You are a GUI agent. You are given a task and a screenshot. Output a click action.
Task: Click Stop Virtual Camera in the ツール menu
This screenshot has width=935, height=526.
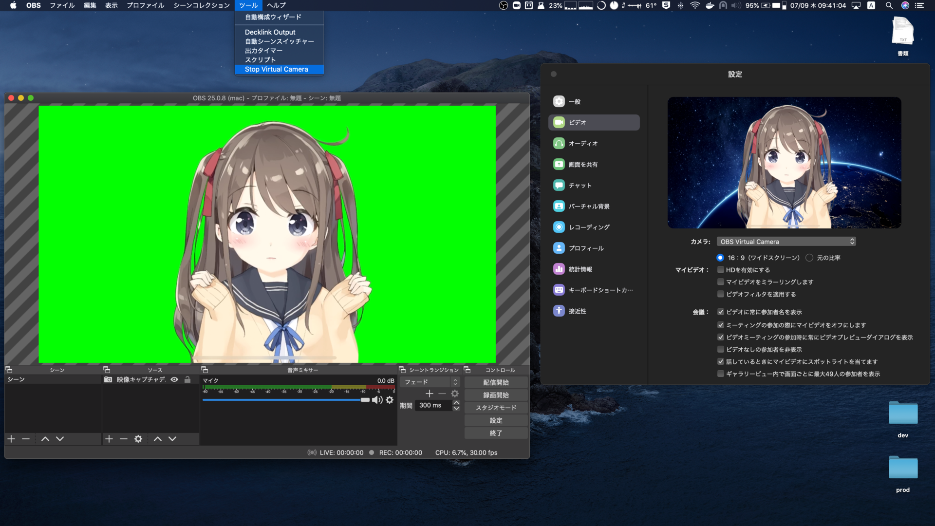pos(279,69)
